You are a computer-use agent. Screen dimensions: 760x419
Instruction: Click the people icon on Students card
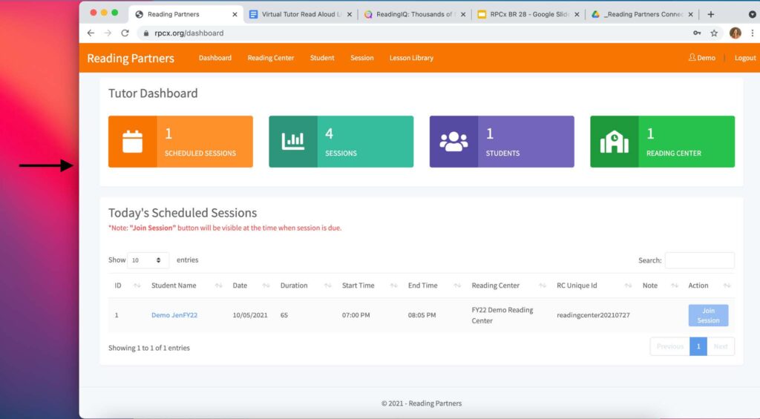tap(453, 142)
